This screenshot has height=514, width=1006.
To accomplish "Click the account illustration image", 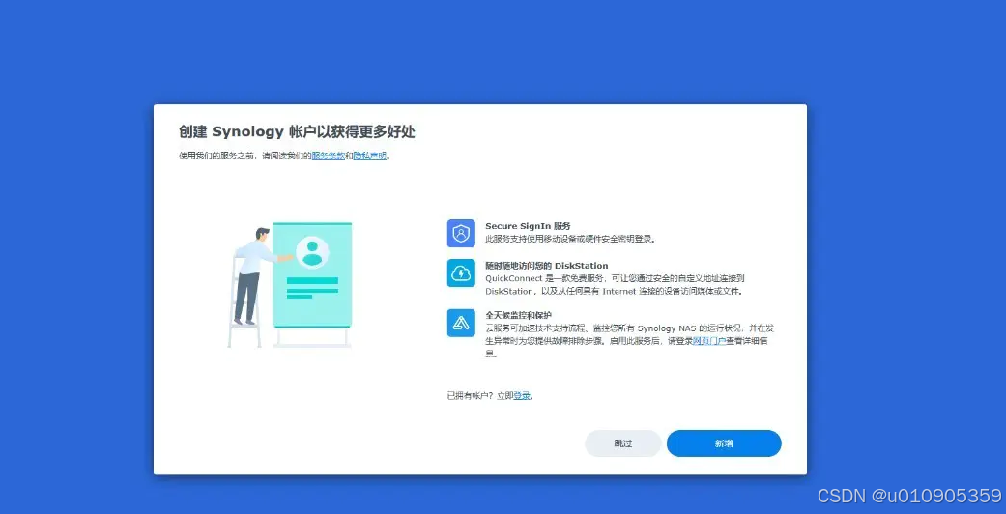I will 290,284.
